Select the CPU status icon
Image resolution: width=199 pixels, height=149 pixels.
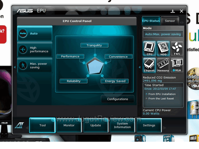(149, 49)
